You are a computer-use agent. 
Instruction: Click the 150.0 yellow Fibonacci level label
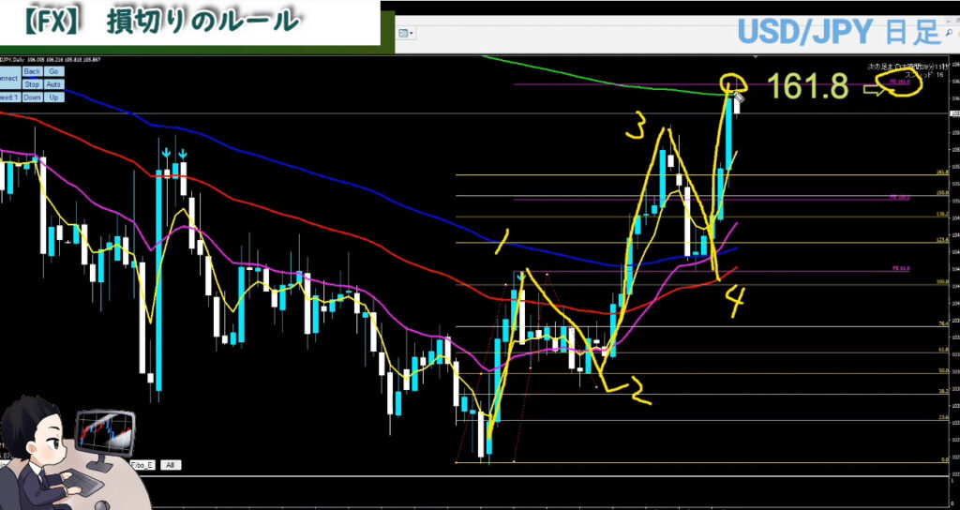pyautogui.click(x=942, y=193)
